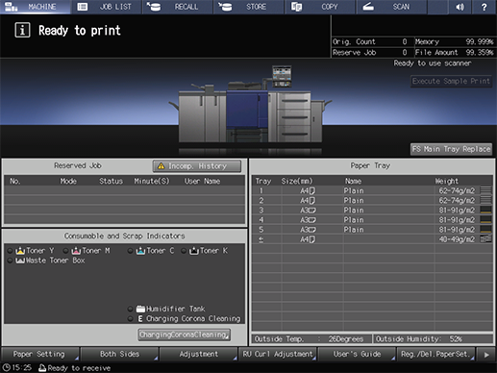The image size is (497, 373).
Task: Open Paper Setting
Action: 40,354
